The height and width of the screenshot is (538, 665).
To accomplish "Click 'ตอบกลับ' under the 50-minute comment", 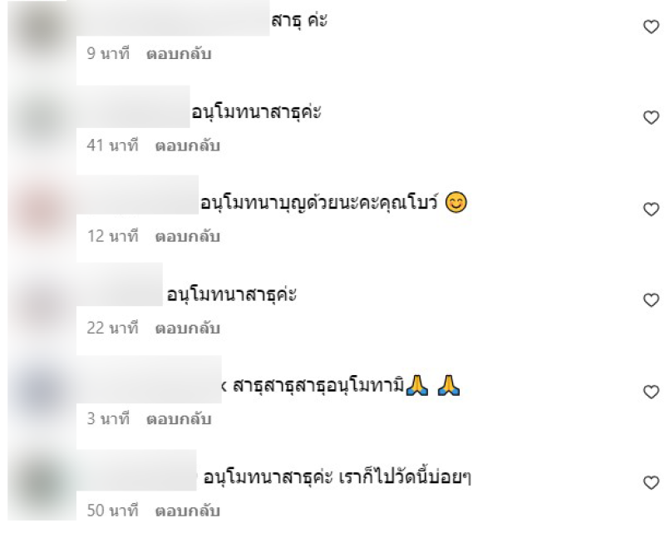I will [x=188, y=511].
